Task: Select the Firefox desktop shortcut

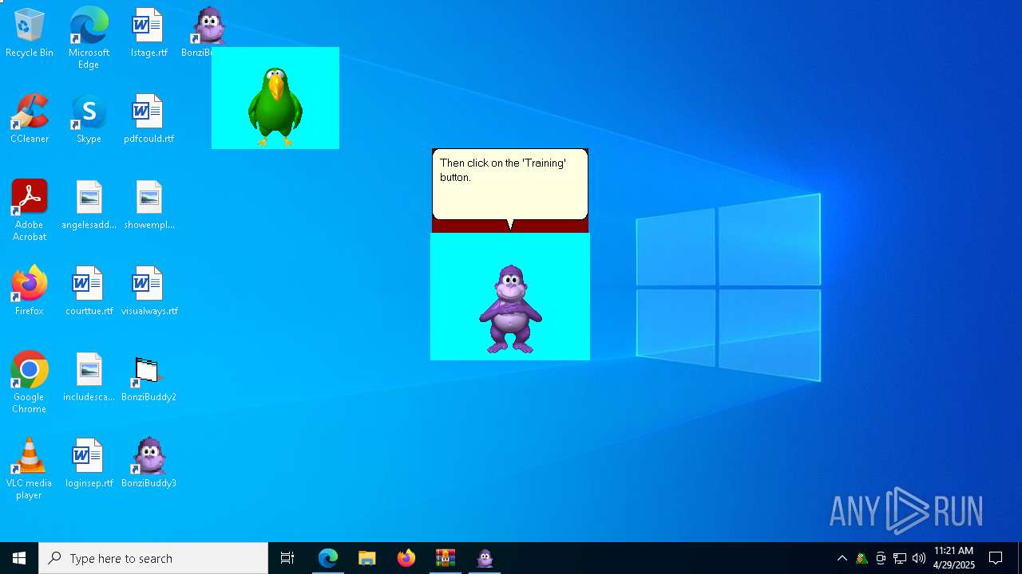Action: click(30, 292)
